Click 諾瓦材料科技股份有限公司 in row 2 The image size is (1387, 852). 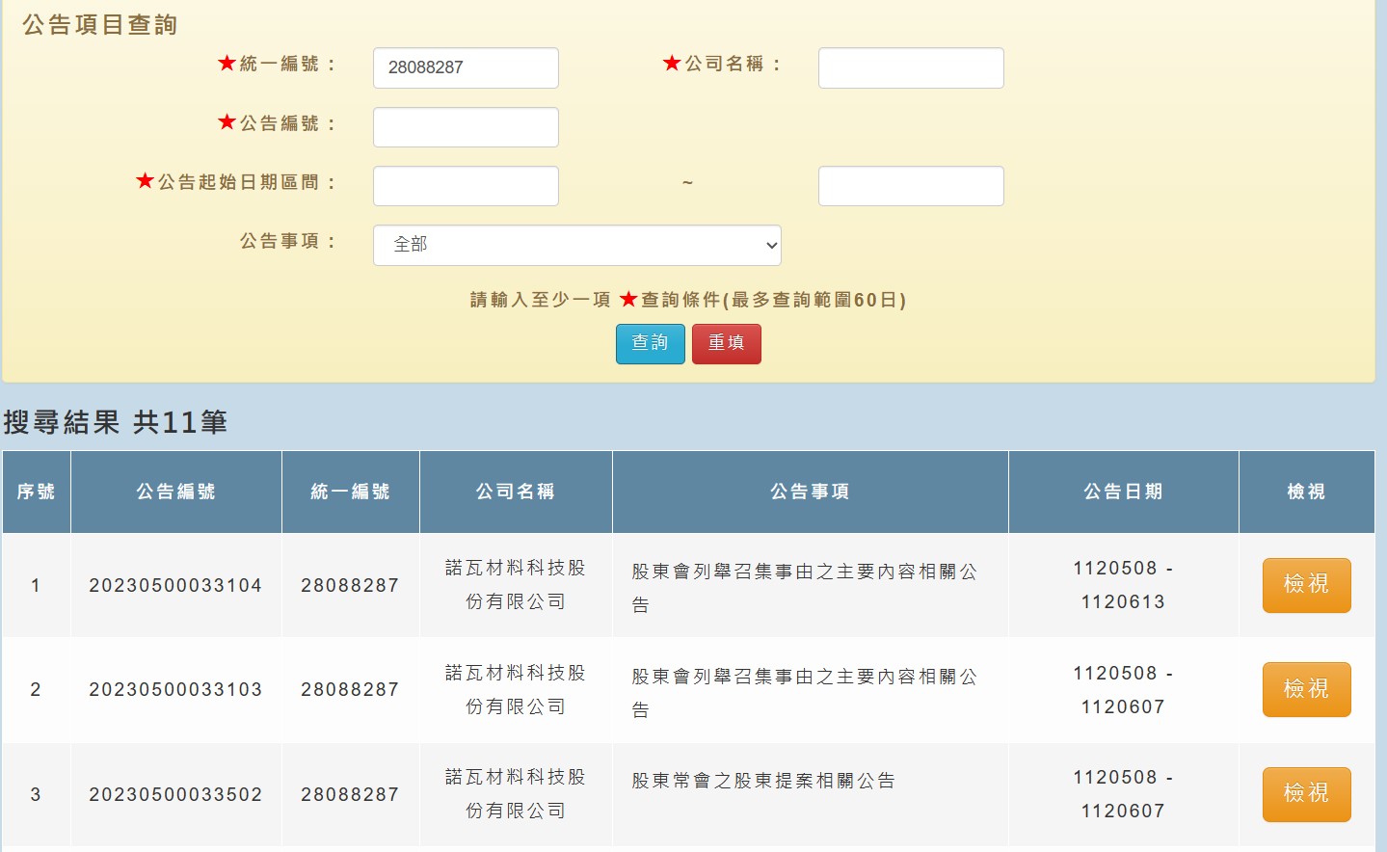coord(516,689)
